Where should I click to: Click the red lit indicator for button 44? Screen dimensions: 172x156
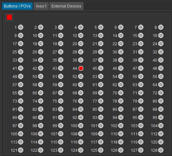pyautogui.click(x=81, y=68)
